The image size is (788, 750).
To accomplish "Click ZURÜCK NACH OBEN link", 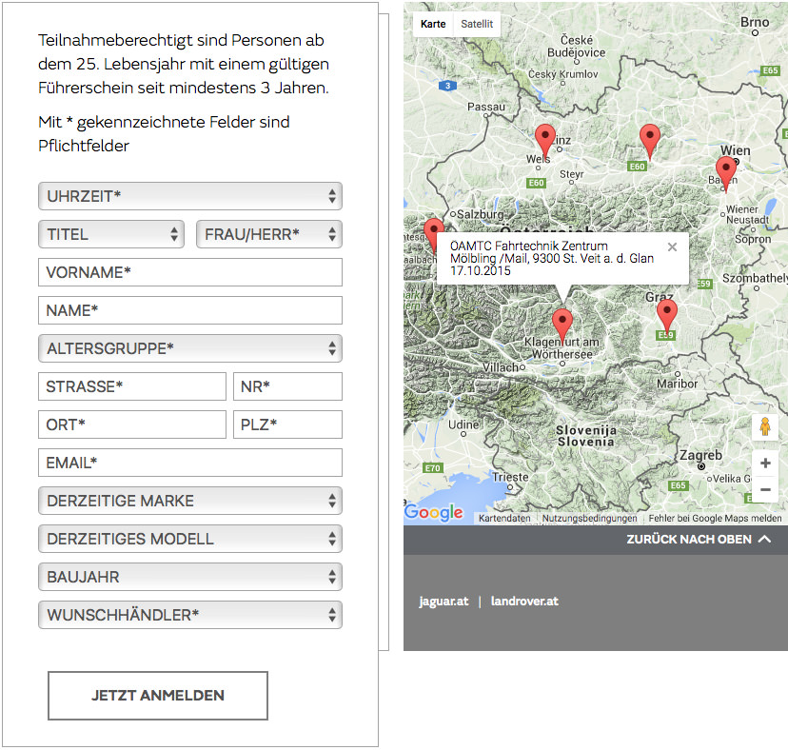I will (699, 540).
